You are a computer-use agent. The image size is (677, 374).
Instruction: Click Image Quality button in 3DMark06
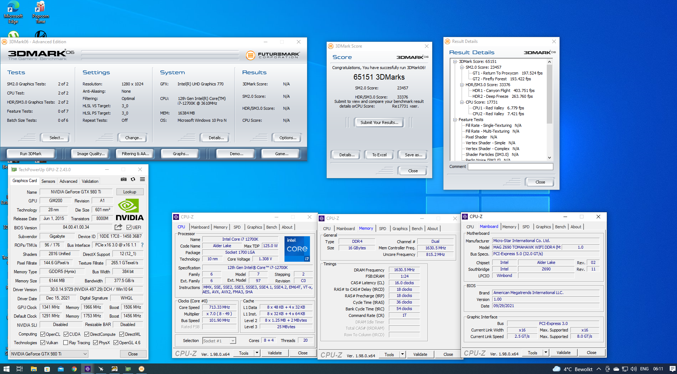coord(91,154)
